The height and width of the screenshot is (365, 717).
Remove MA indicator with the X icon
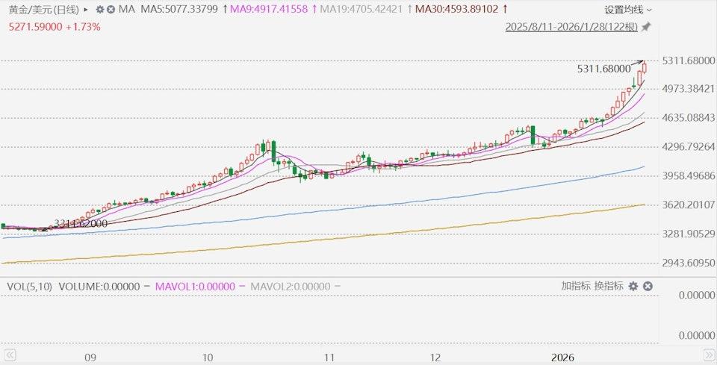pos(111,9)
